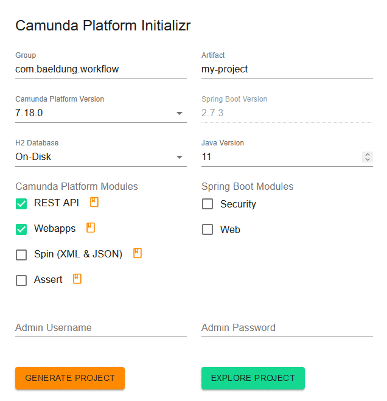Enable the Assert module checkbox
Viewport: 387px width, 401px height.
21,281
